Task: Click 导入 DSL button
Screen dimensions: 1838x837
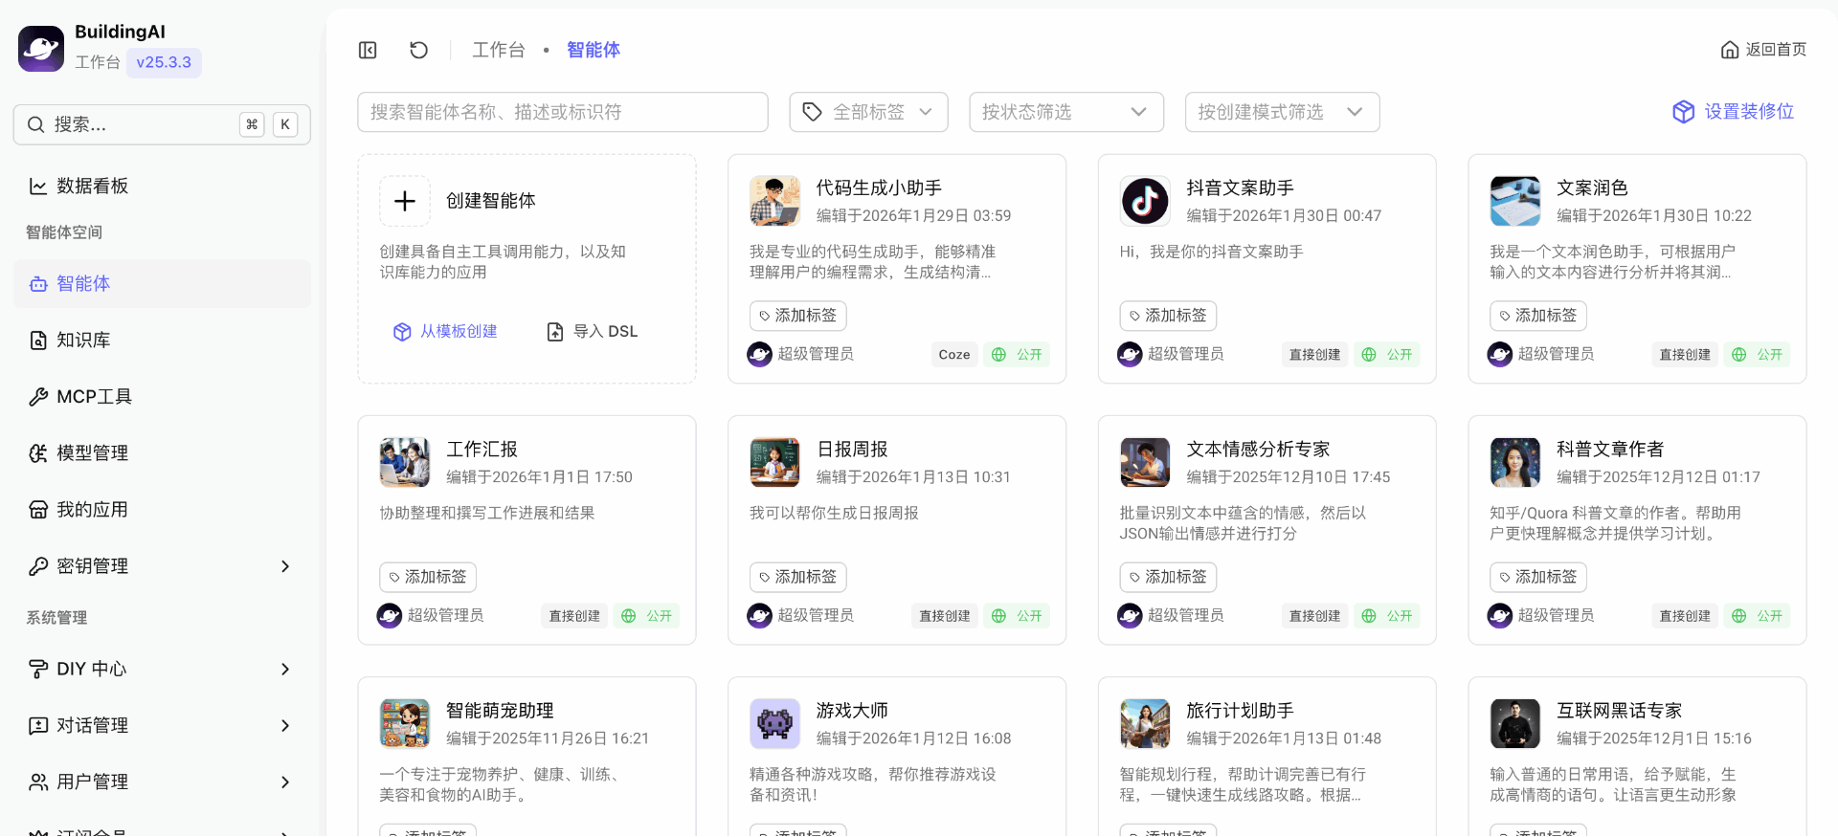Action: 592,332
